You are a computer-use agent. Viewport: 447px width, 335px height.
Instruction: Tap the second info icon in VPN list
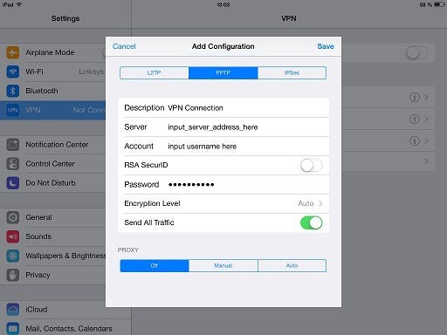point(415,119)
